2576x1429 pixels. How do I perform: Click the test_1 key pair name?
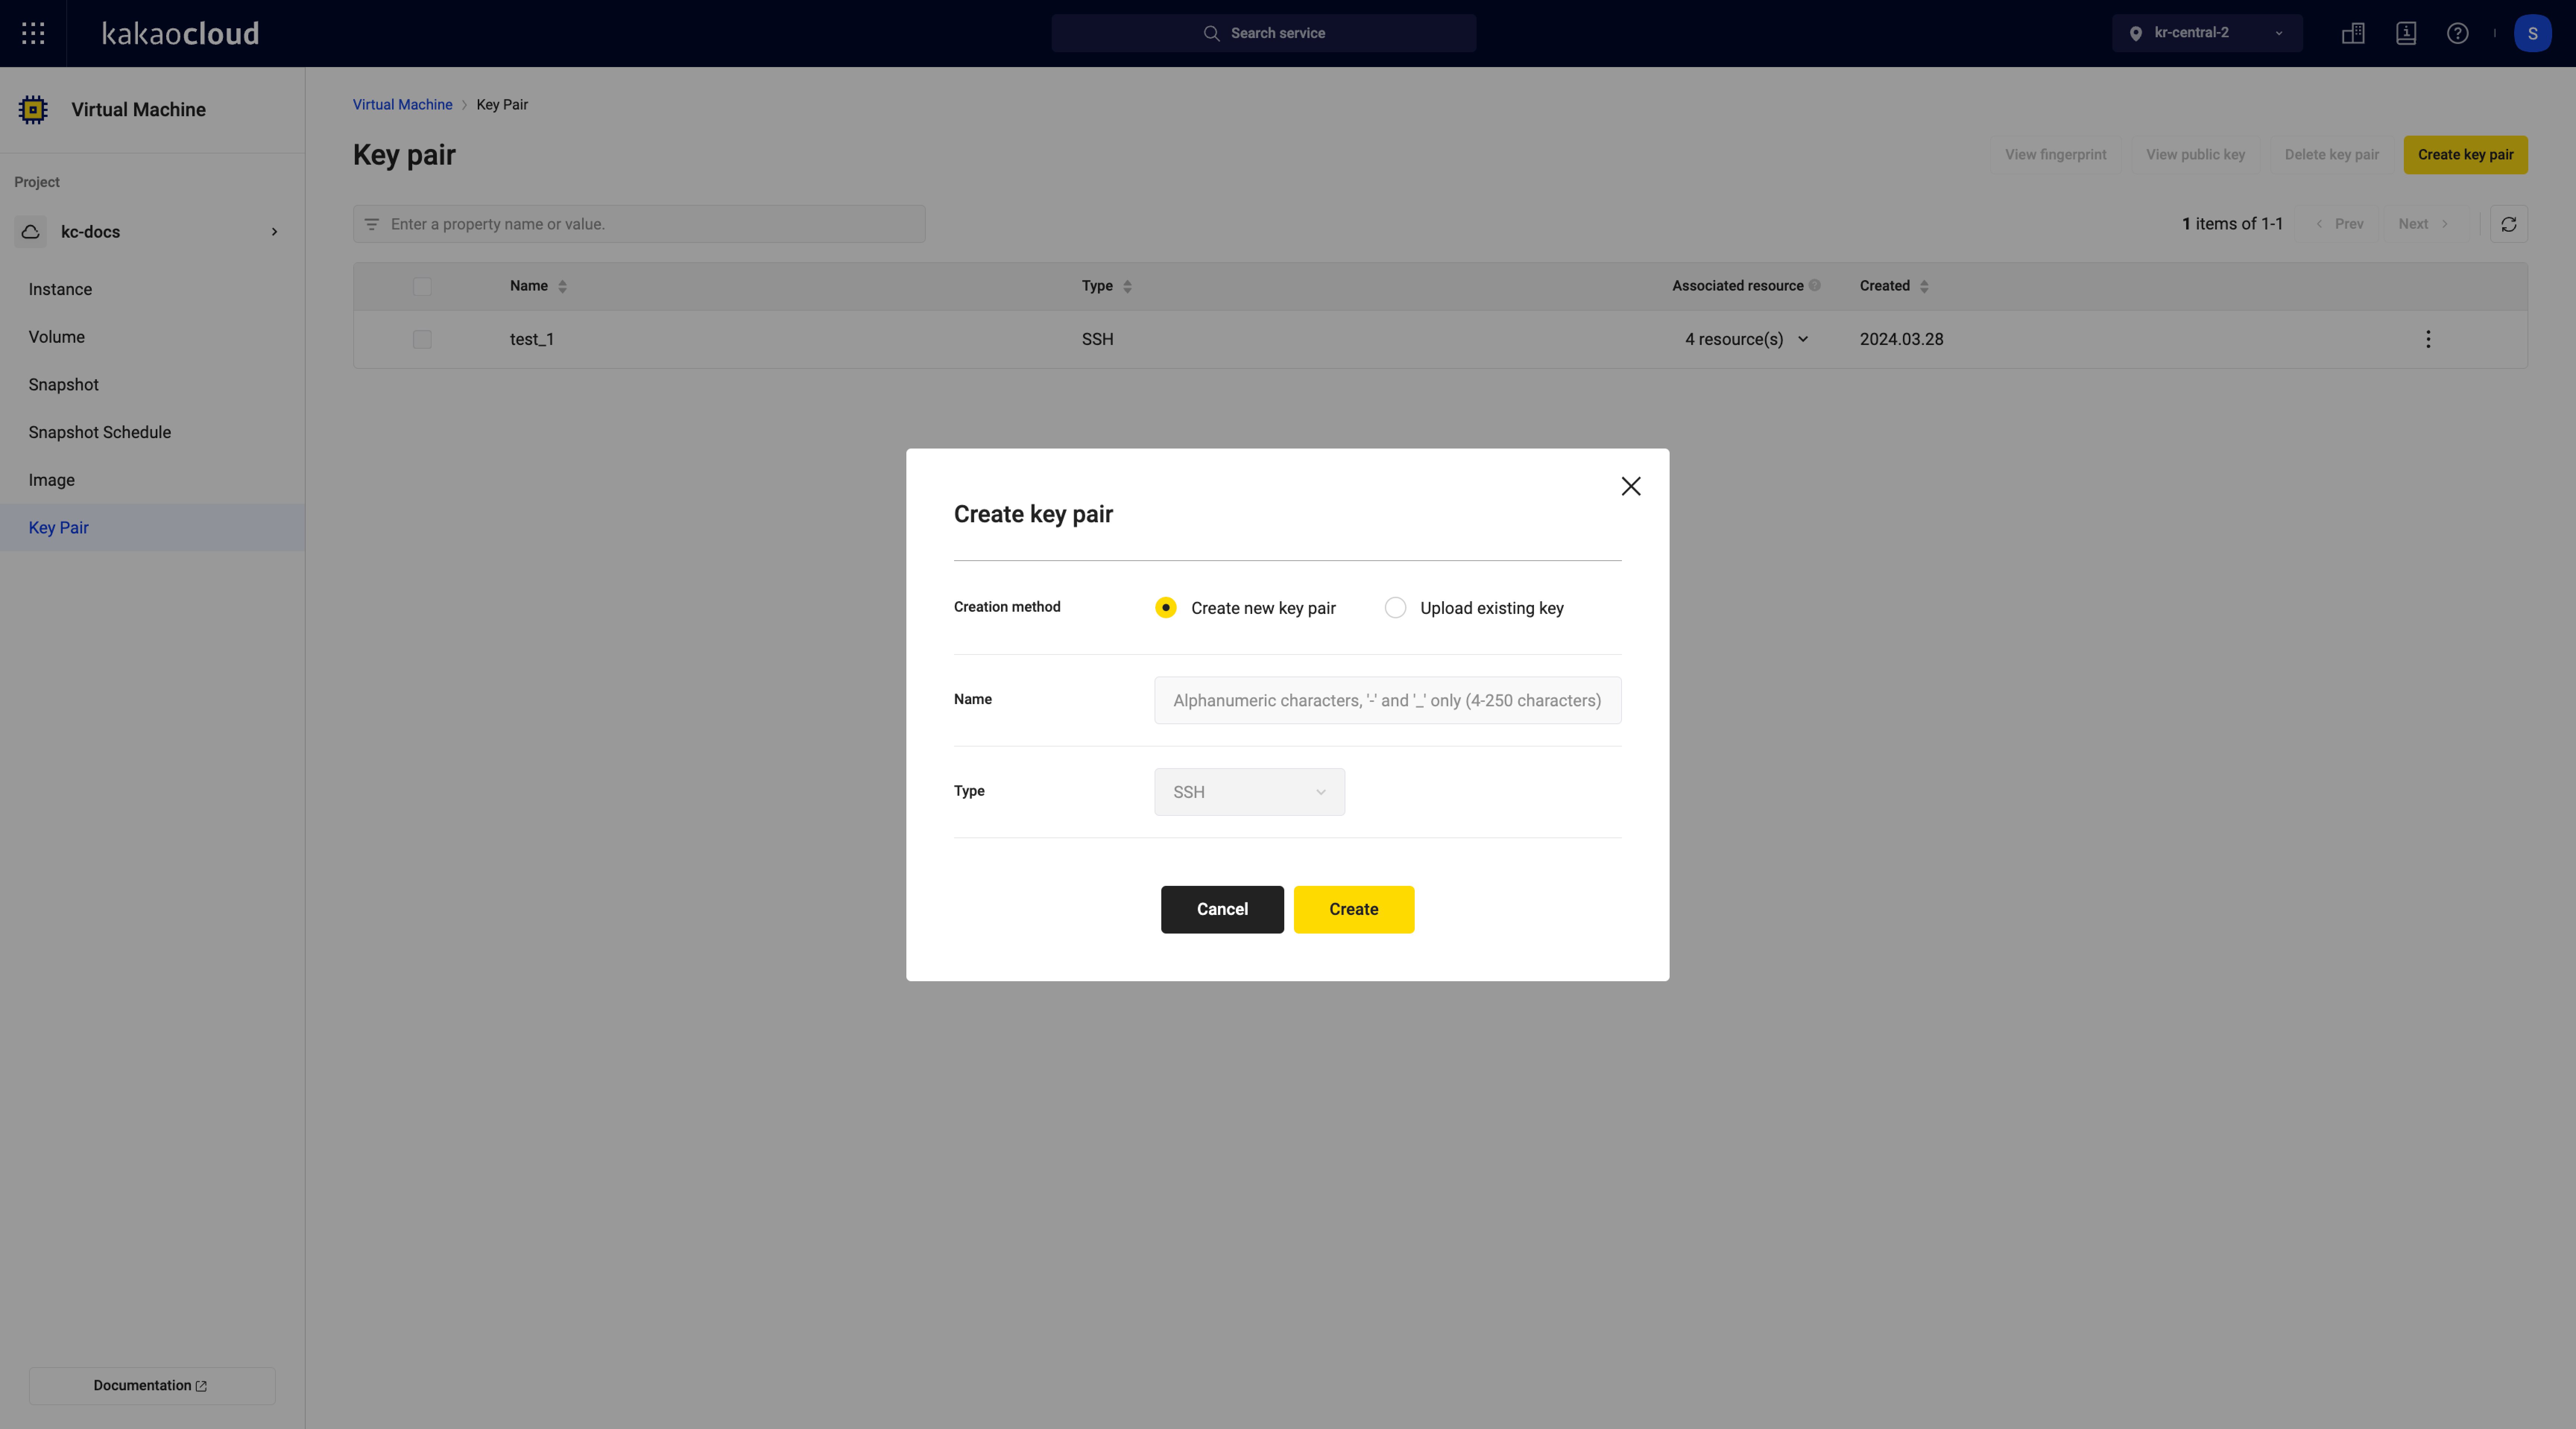[532, 340]
